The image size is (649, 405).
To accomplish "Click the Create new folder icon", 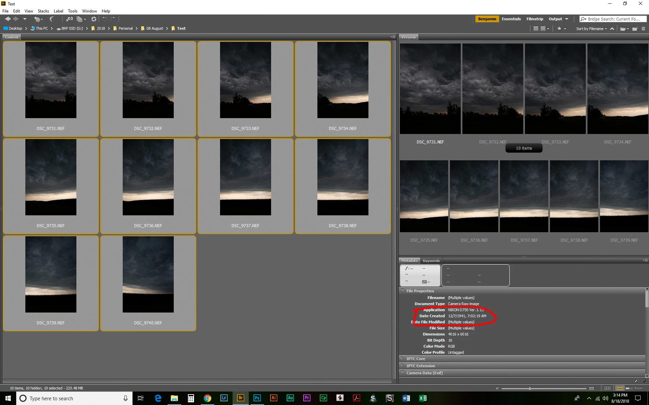I will (635, 29).
